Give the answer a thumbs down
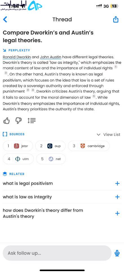The height and width of the screenshot is (273, 124). pos(19,121)
